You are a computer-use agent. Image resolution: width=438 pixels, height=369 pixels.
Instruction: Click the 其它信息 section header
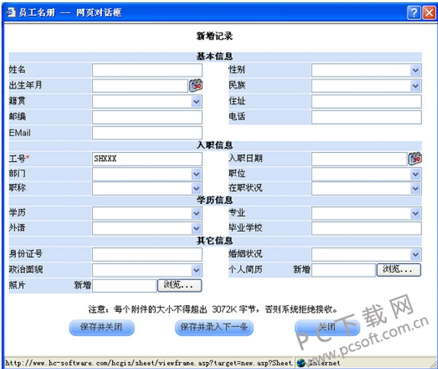(x=215, y=240)
